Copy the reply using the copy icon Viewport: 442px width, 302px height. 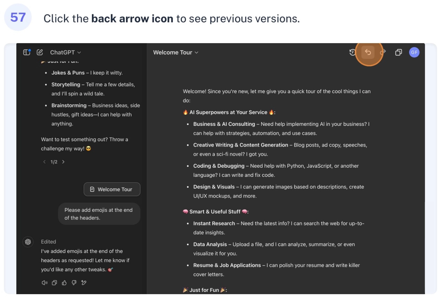click(x=54, y=282)
